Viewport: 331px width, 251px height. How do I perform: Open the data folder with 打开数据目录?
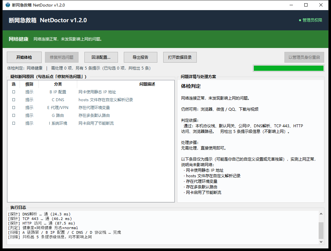(180, 57)
